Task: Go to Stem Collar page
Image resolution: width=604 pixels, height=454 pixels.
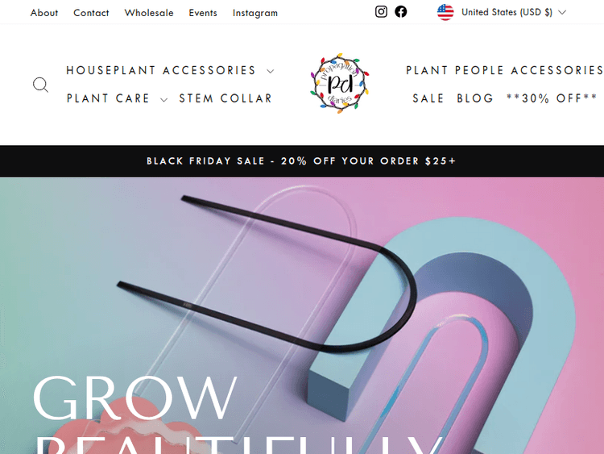Action: coord(225,98)
